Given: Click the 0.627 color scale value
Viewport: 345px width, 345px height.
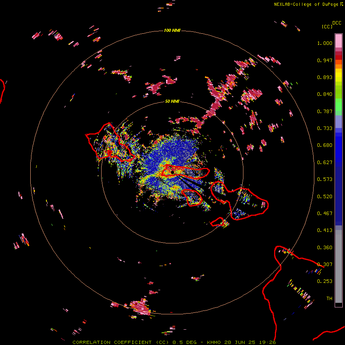Looking at the screenshot, I should (x=325, y=163).
